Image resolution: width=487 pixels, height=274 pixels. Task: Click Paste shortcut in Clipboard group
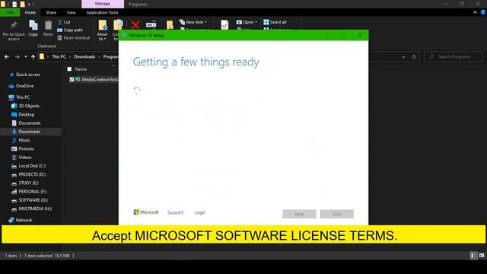[74, 38]
